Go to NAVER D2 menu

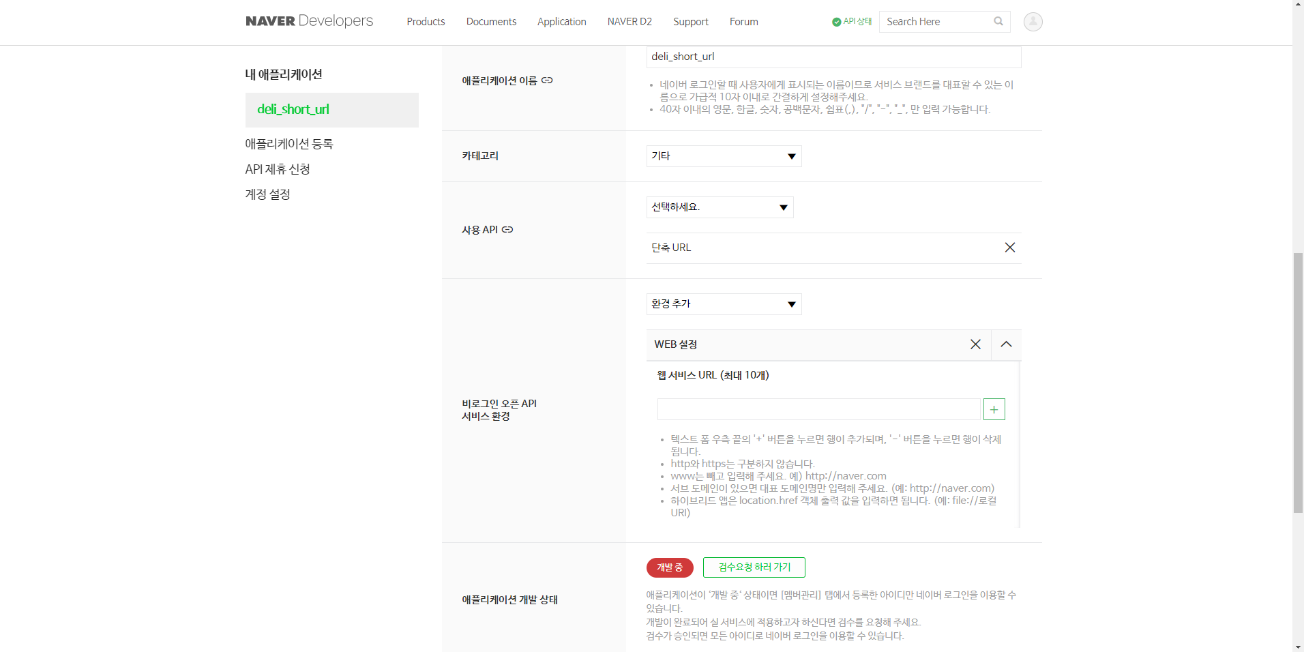click(629, 22)
